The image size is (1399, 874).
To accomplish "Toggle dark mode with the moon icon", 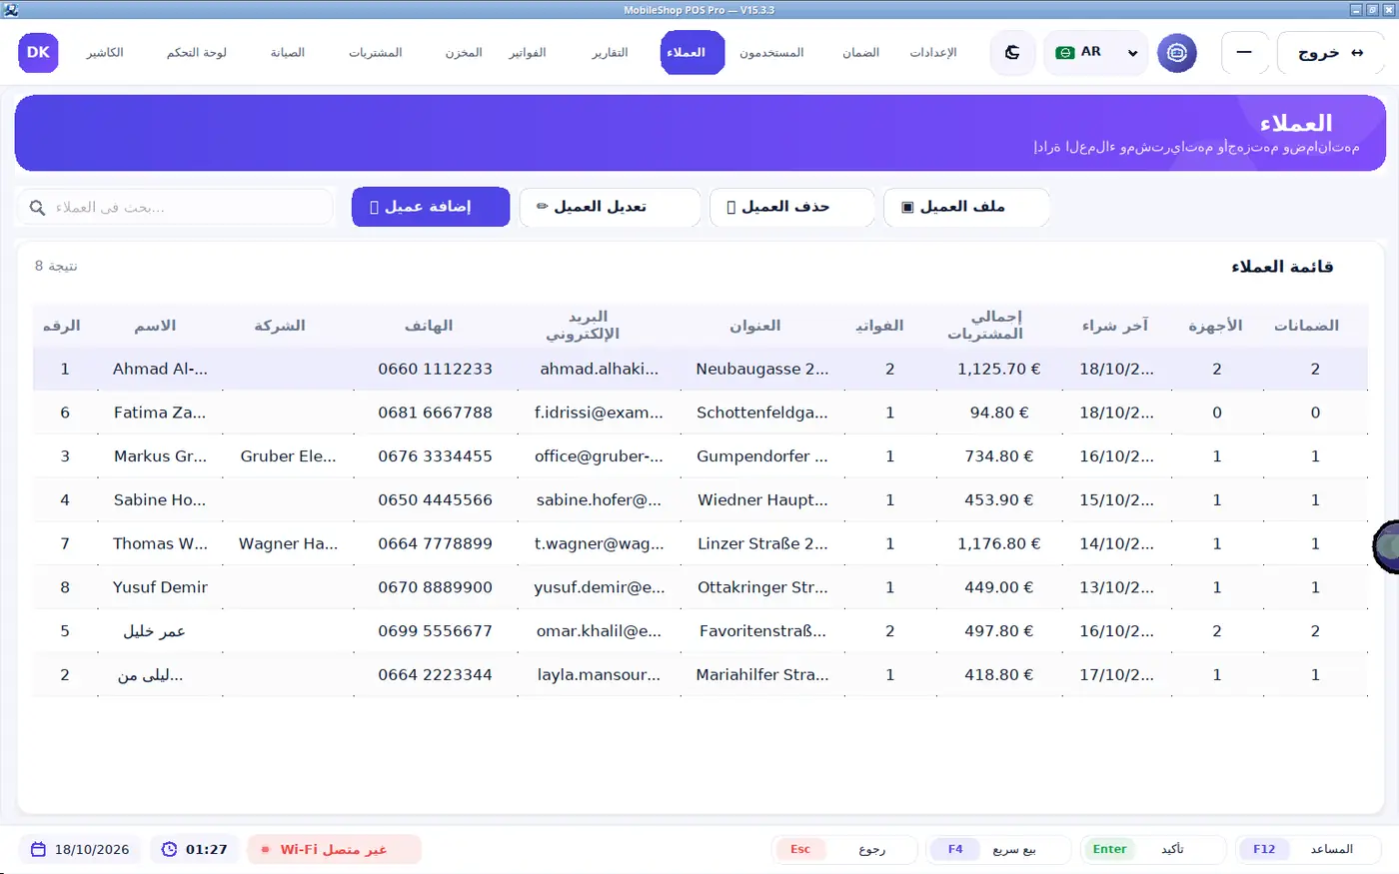I will (x=1012, y=53).
